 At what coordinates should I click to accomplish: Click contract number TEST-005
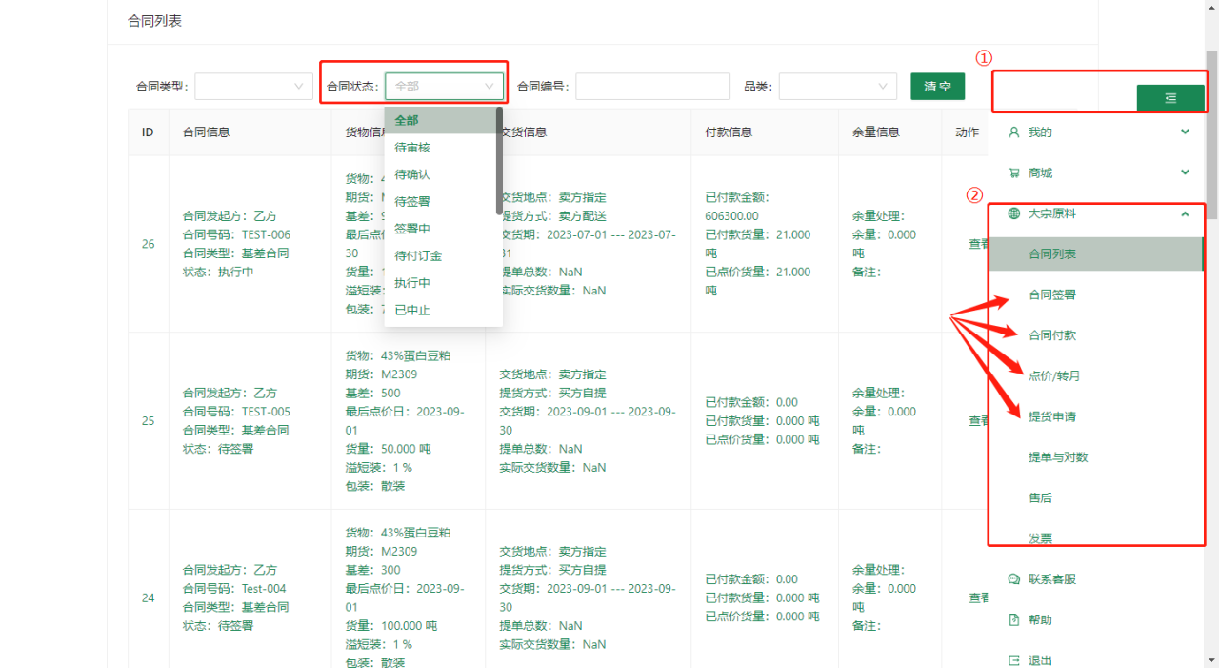pos(266,412)
